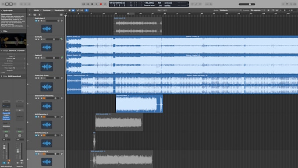
Task: Collapse the Ayuda rápida section
Action: (1, 10)
